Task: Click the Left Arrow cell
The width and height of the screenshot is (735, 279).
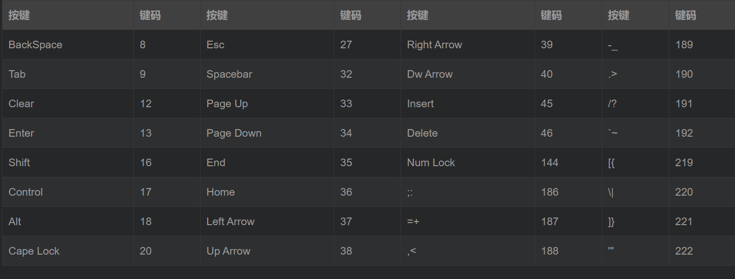Action: (230, 222)
